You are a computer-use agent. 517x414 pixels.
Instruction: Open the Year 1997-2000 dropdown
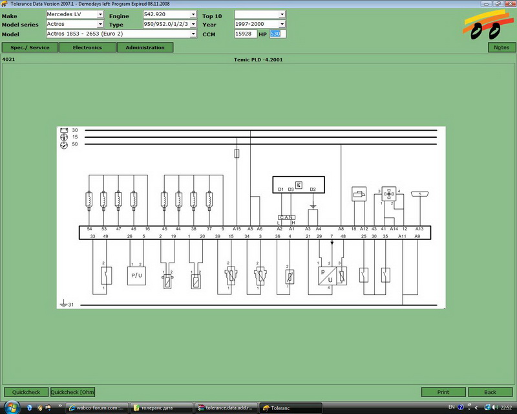tap(282, 24)
